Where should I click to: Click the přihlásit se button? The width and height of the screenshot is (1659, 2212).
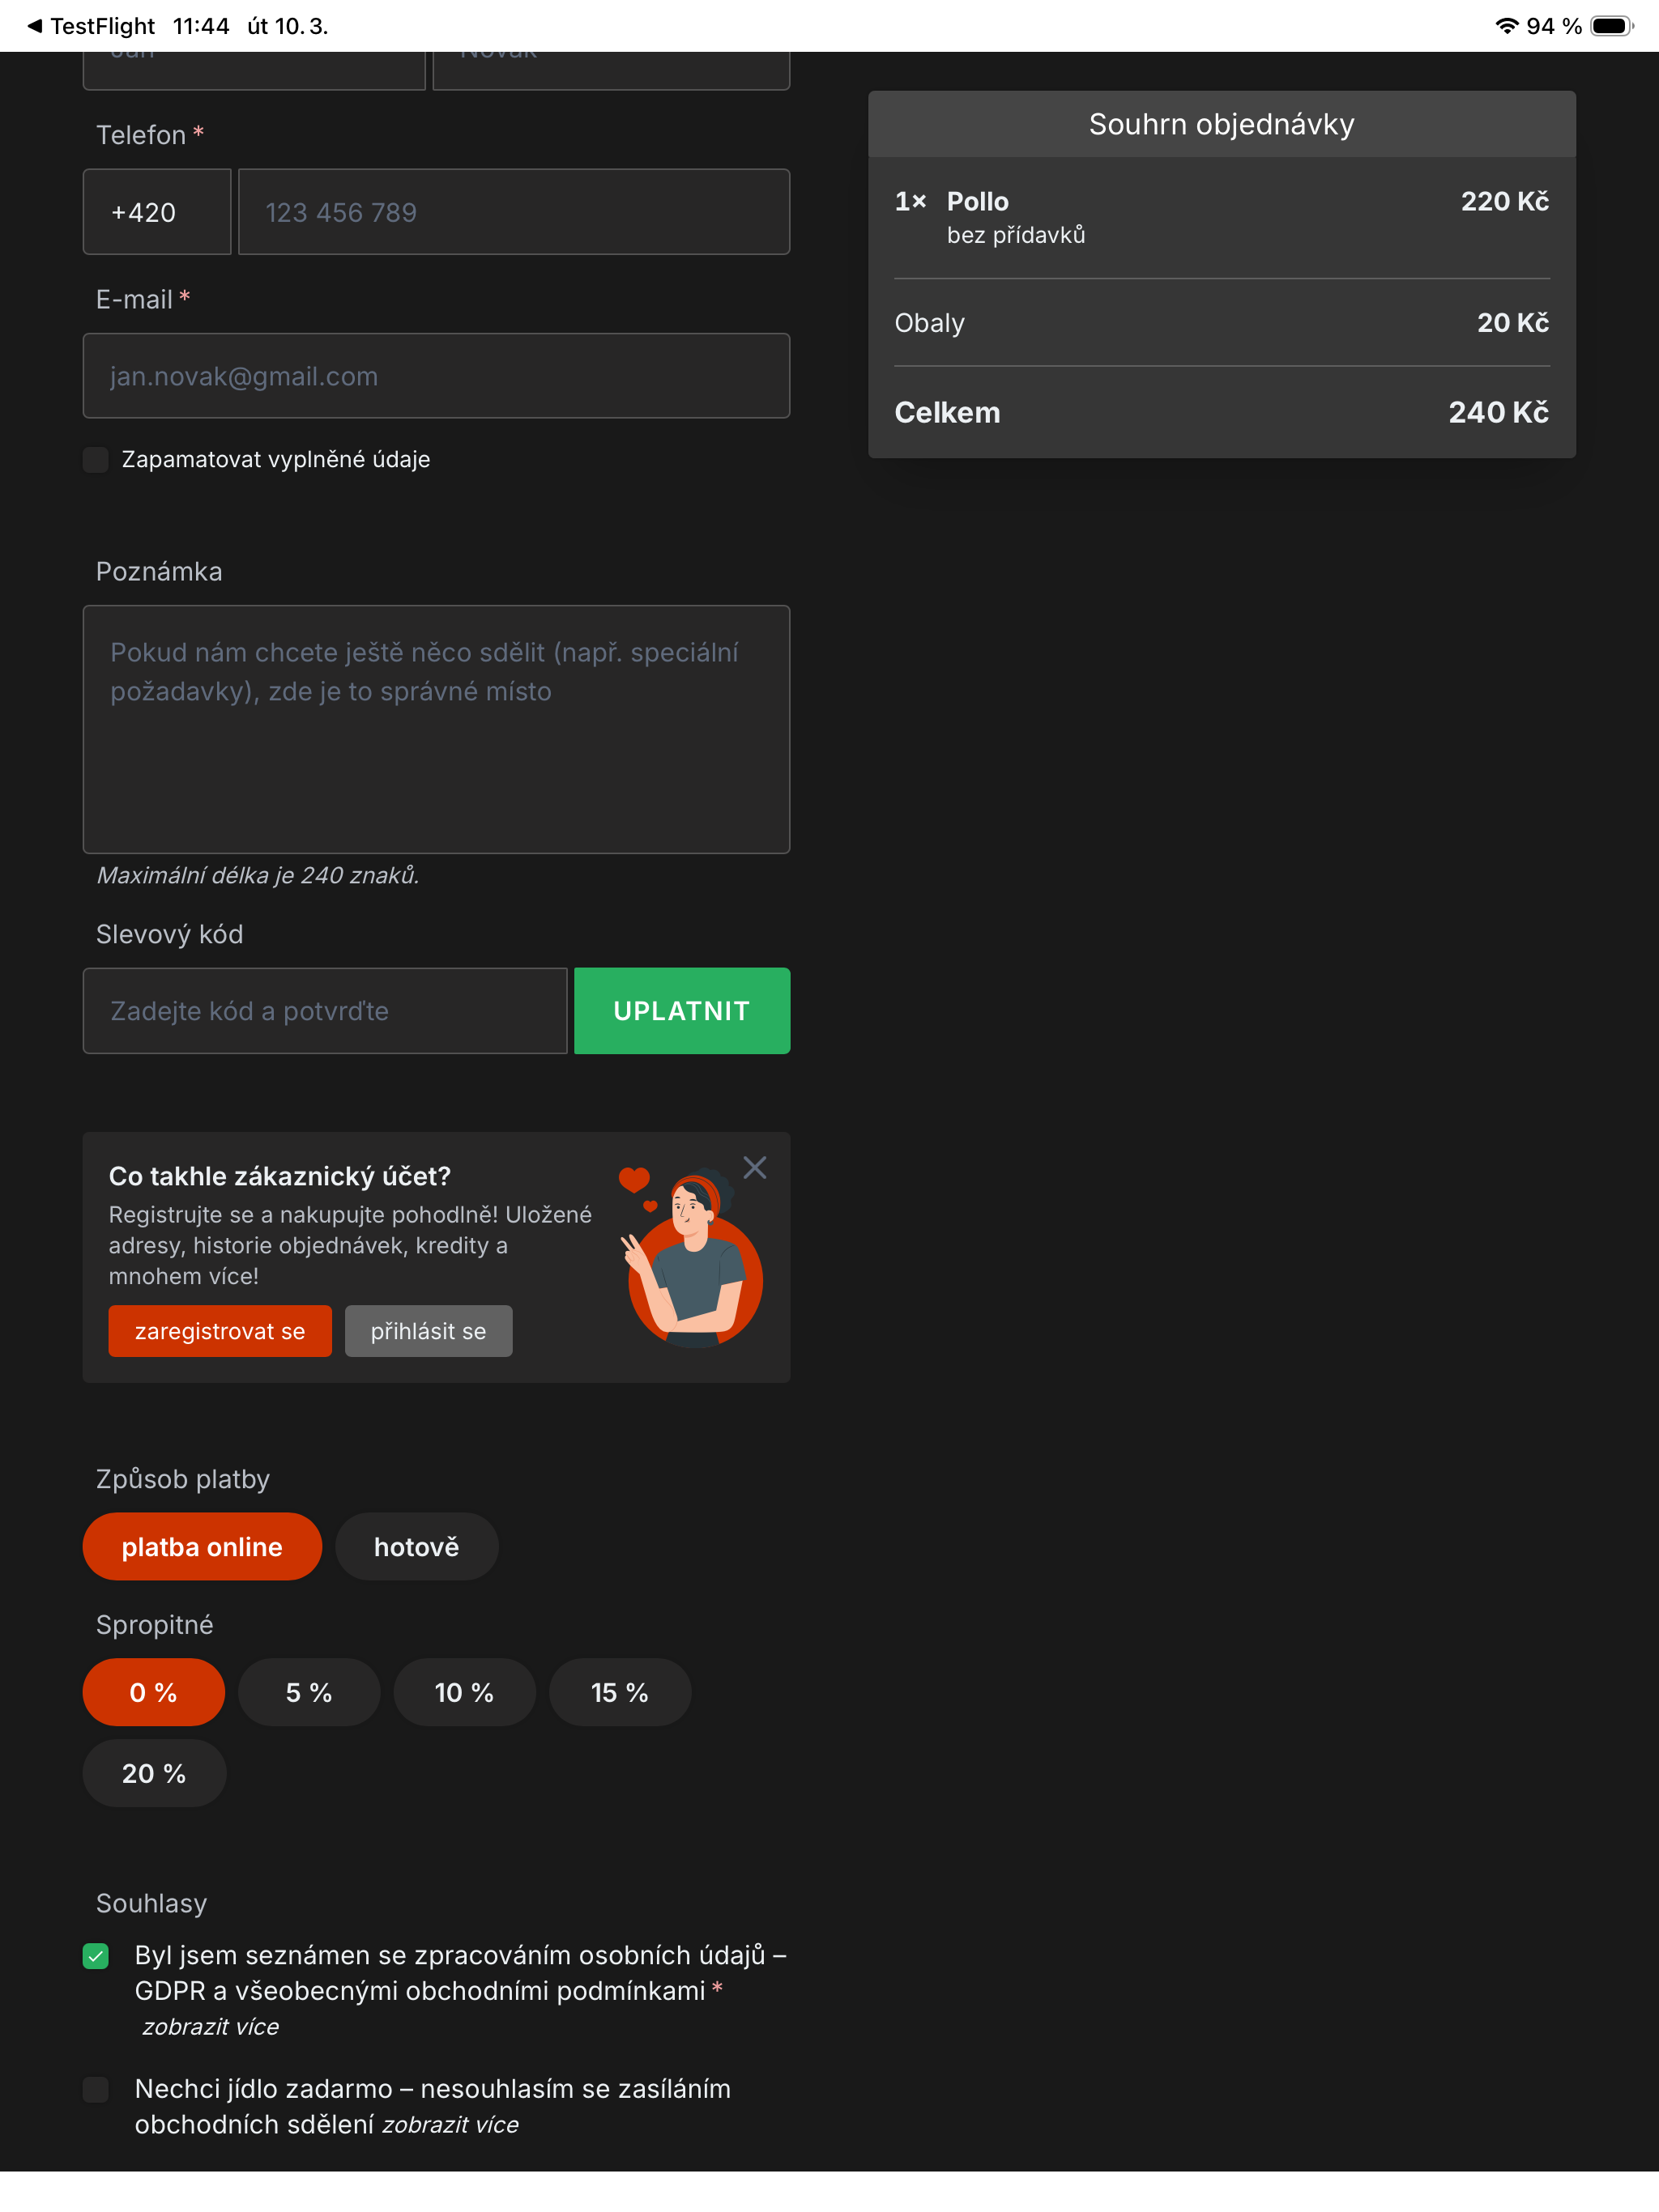tap(429, 1331)
